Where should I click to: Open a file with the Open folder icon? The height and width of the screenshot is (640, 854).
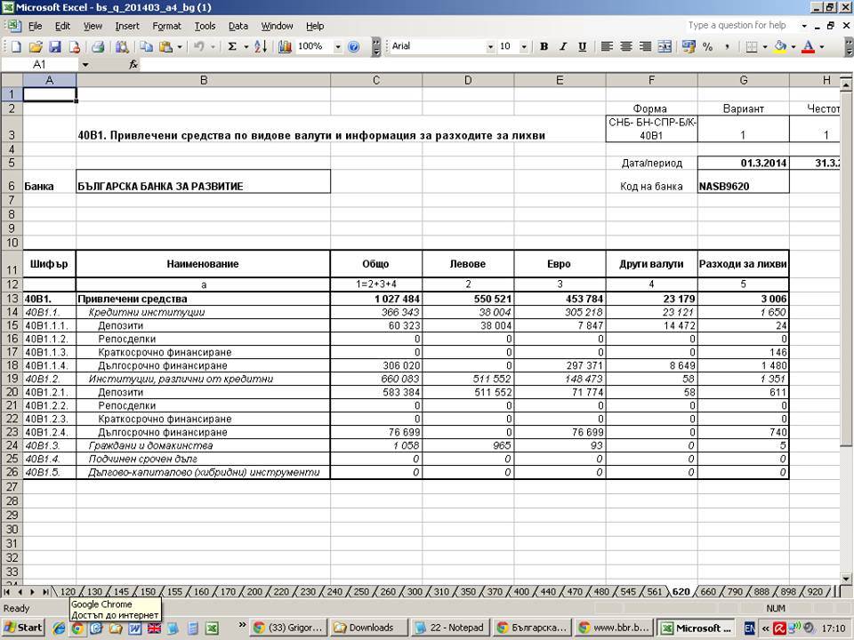click(36, 46)
